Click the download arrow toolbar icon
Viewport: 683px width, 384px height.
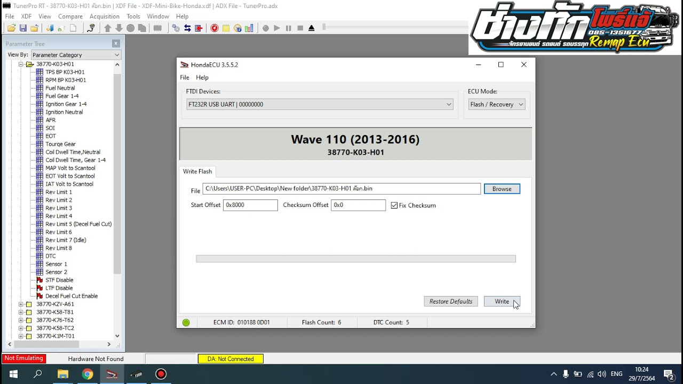pyautogui.click(x=119, y=28)
